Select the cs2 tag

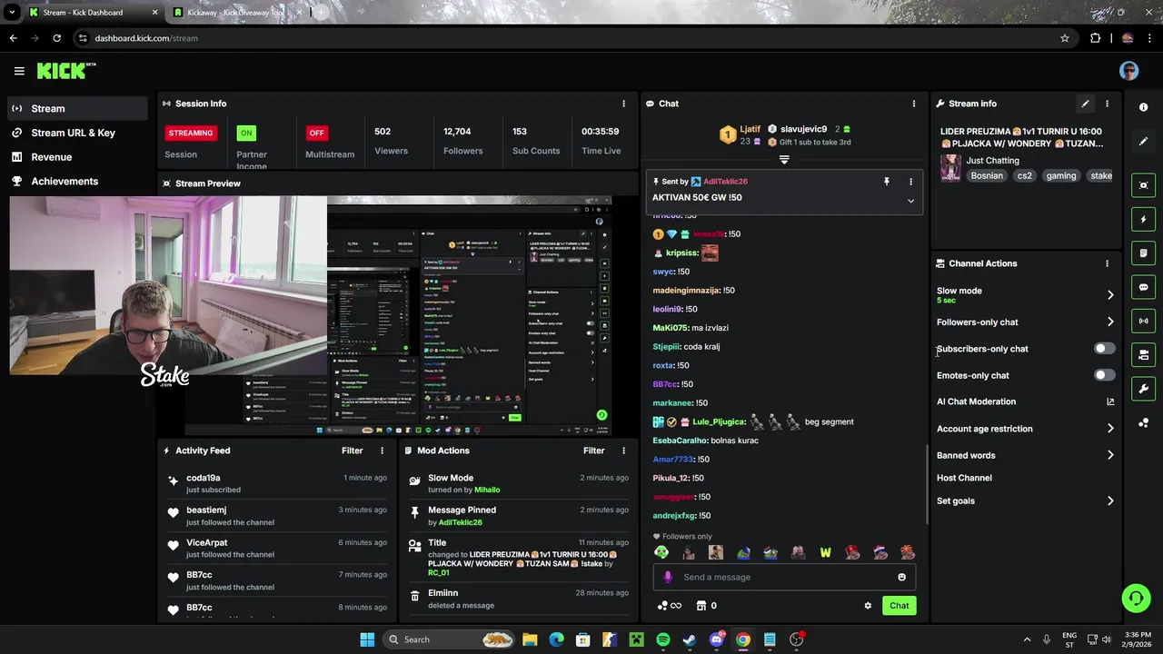(x=1024, y=176)
